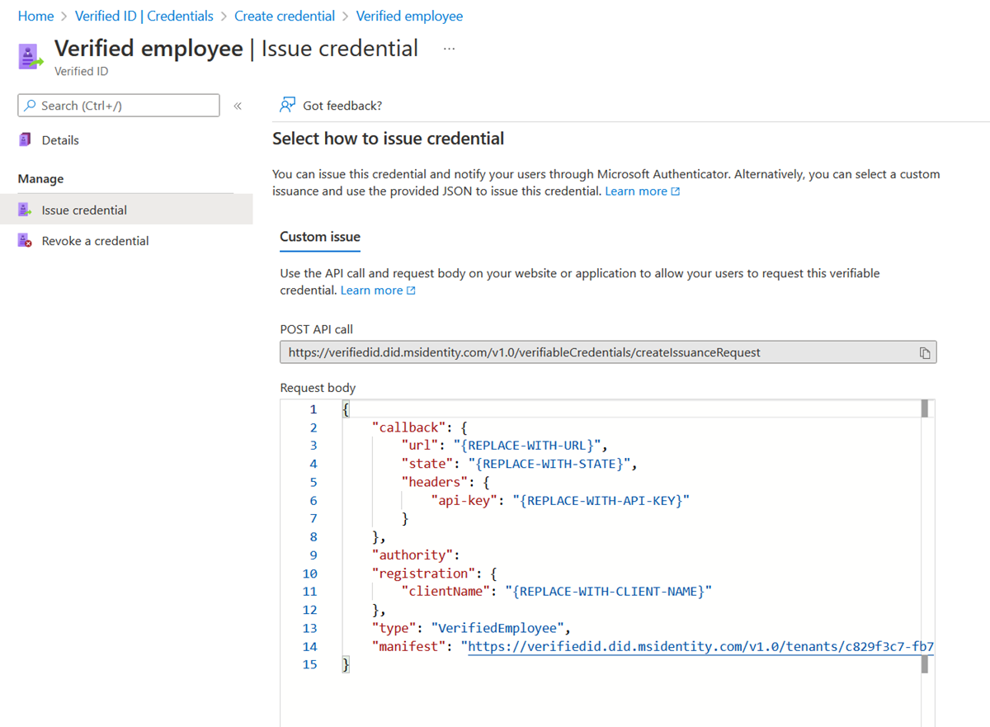The image size is (990, 727).
Task: Click the search magnifier icon
Action: point(31,106)
